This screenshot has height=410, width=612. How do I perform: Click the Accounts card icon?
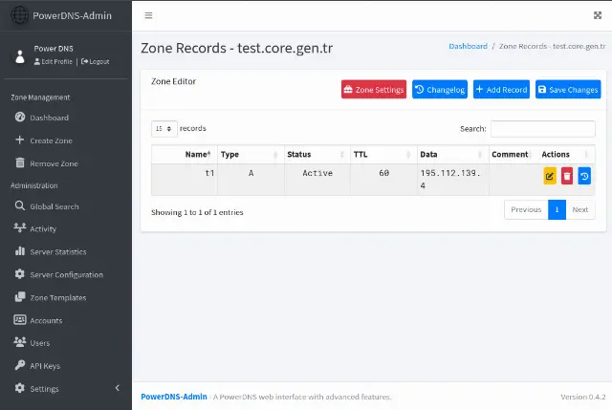20,319
